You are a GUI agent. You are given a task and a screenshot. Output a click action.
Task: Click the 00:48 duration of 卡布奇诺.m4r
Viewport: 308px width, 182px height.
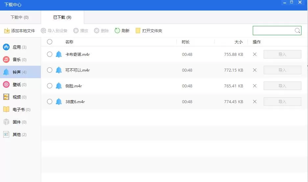click(187, 55)
